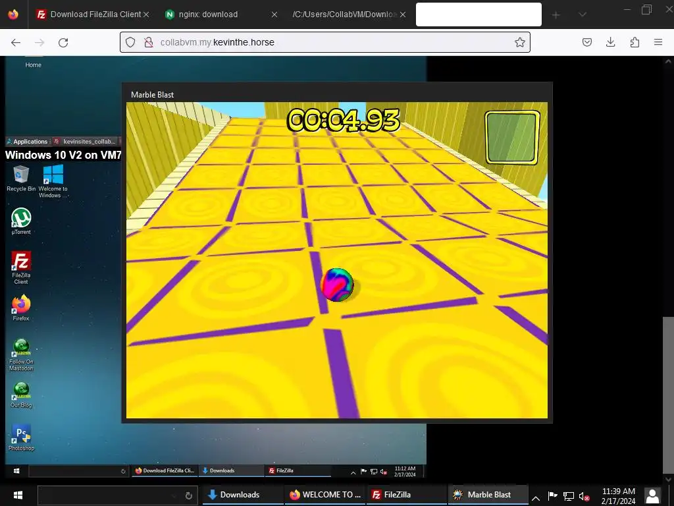Switch to Download FileZilla Client tab
The width and height of the screenshot is (674, 506).
(89, 14)
